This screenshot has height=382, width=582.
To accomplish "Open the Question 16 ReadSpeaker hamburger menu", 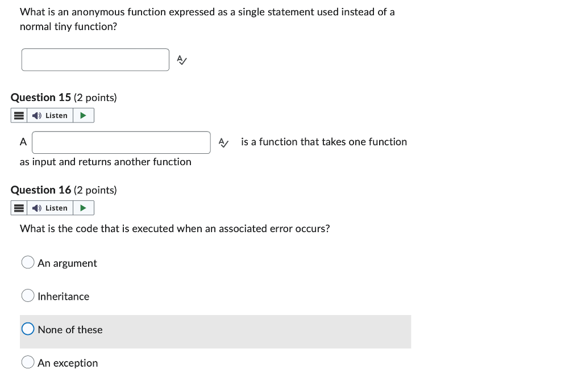I will pyautogui.click(x=19, y=208).
